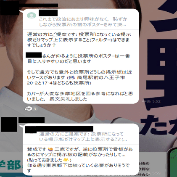Viewport: 177px width, 177px height.
Task: Click the redacted mention before さんが仰るように
Action: point(34,55)
